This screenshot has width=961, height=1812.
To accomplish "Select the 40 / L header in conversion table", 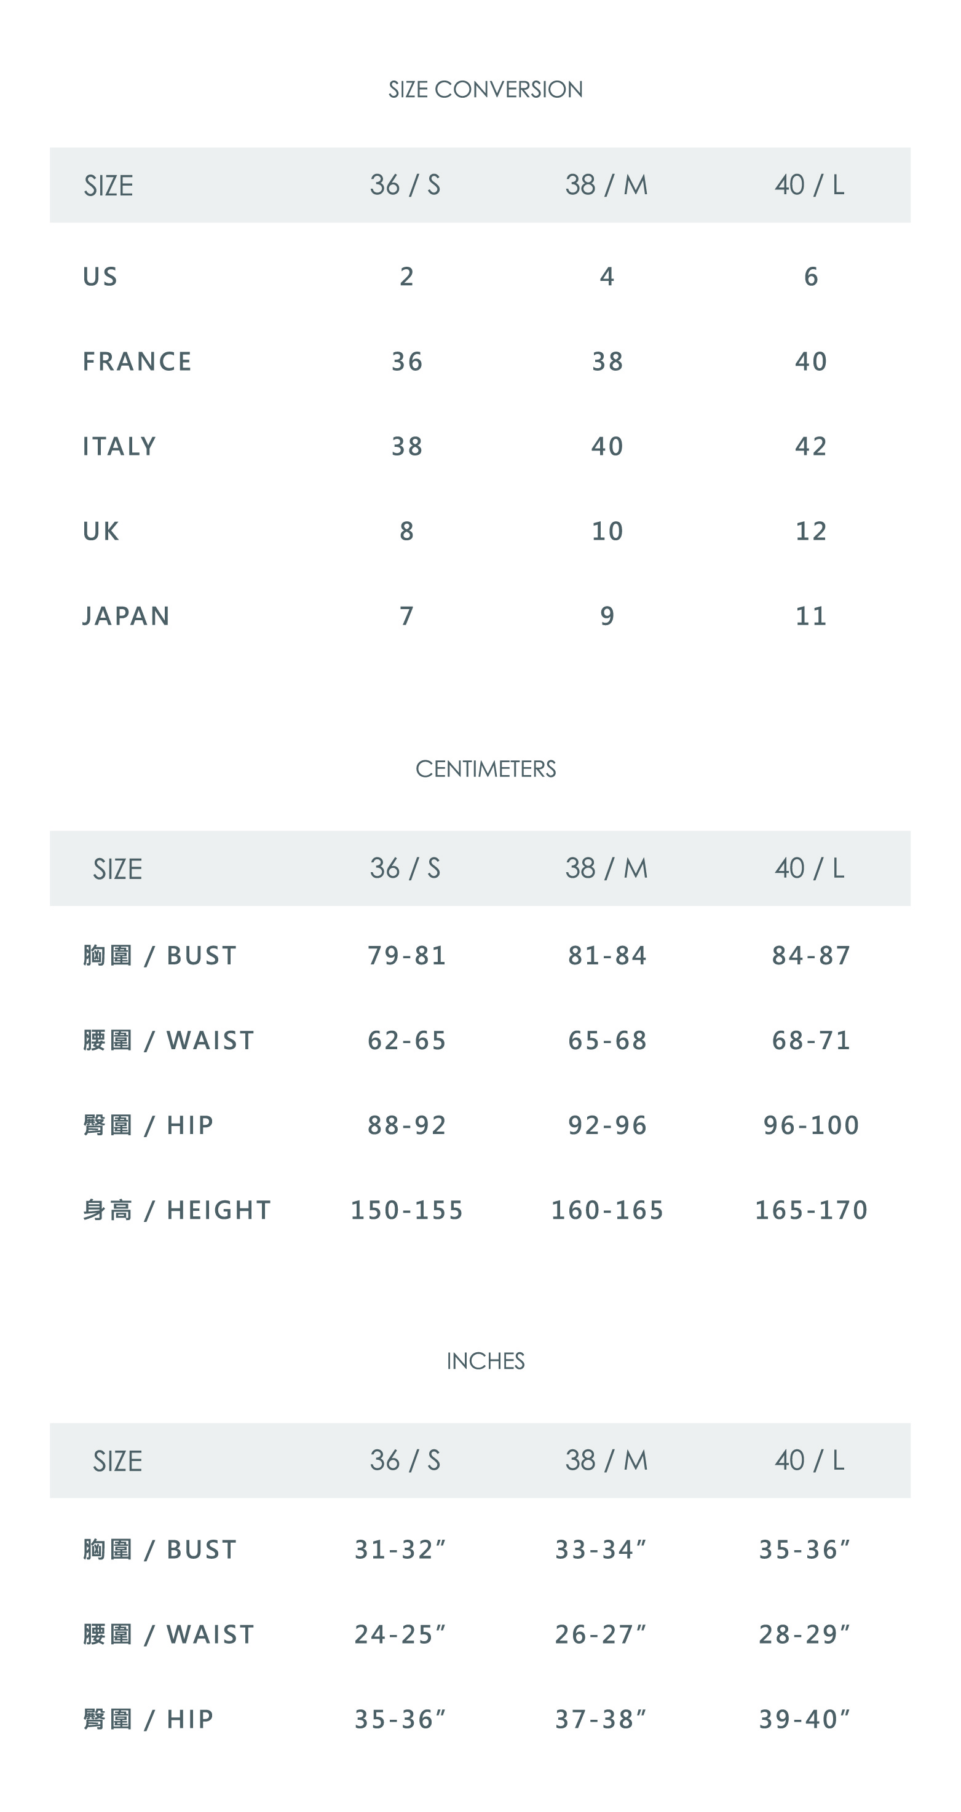I will click(x=810, y=185).
